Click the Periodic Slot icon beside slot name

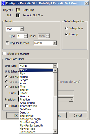click(18, 15)
